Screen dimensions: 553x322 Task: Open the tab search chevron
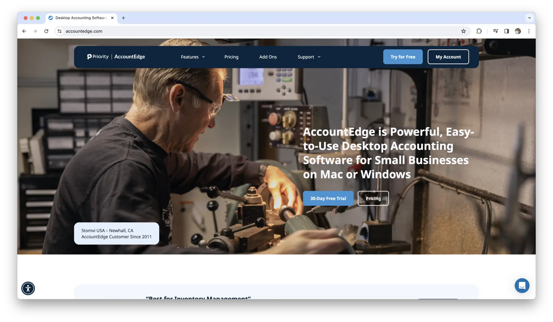coord(529,18)
